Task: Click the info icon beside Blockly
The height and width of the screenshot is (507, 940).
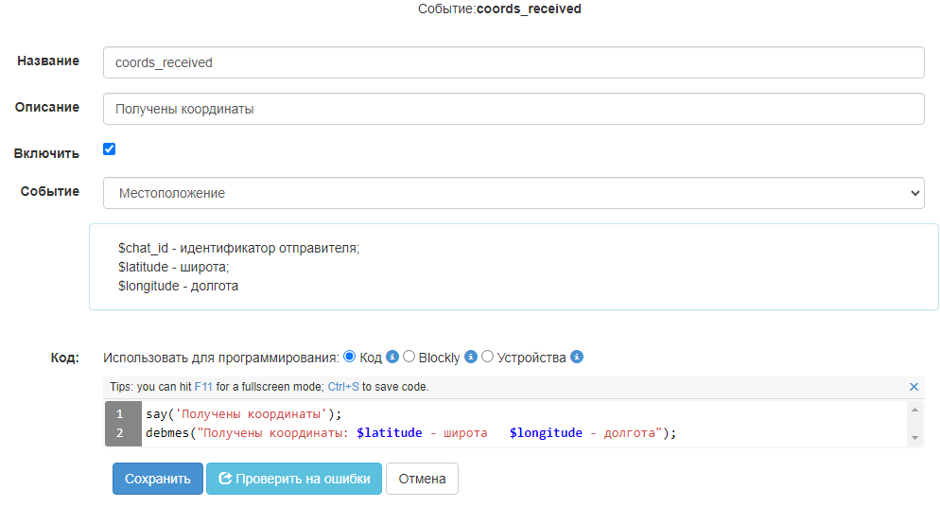Action: 471,358
